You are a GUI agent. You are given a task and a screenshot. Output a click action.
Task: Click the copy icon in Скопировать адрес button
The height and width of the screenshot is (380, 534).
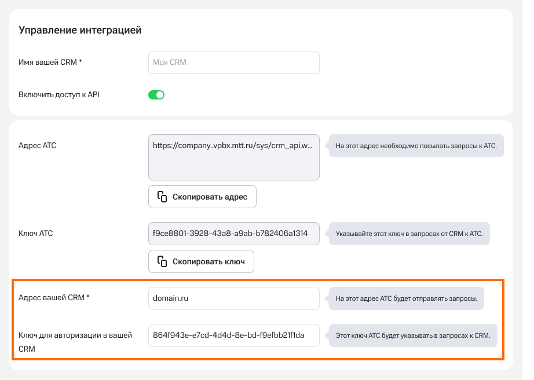point(162,197)
